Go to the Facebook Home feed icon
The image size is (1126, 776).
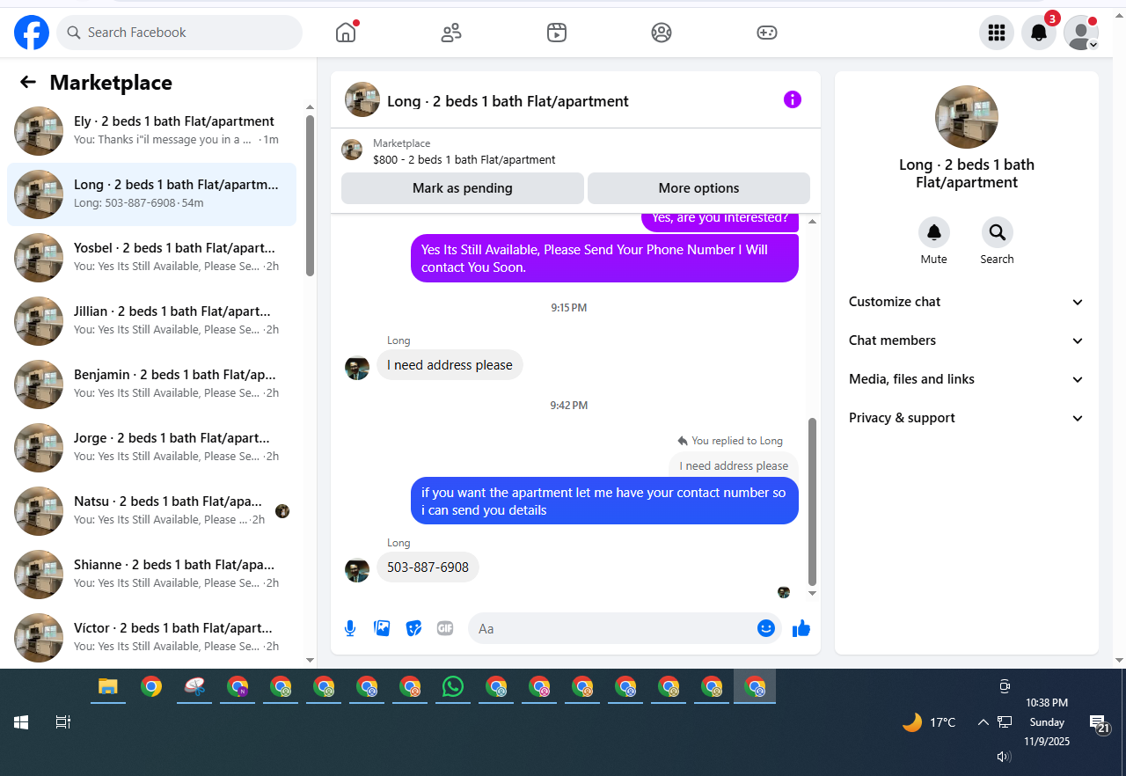[346, 33]
